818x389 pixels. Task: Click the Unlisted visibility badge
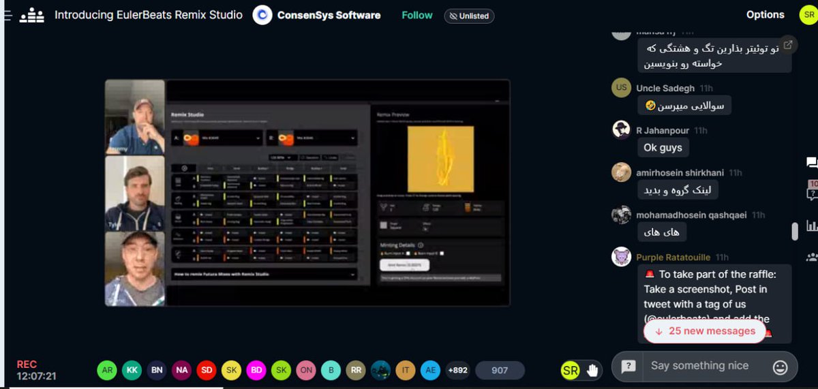click(470, 16)
